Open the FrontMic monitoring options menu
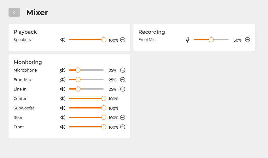 click(x=123, y=80)
